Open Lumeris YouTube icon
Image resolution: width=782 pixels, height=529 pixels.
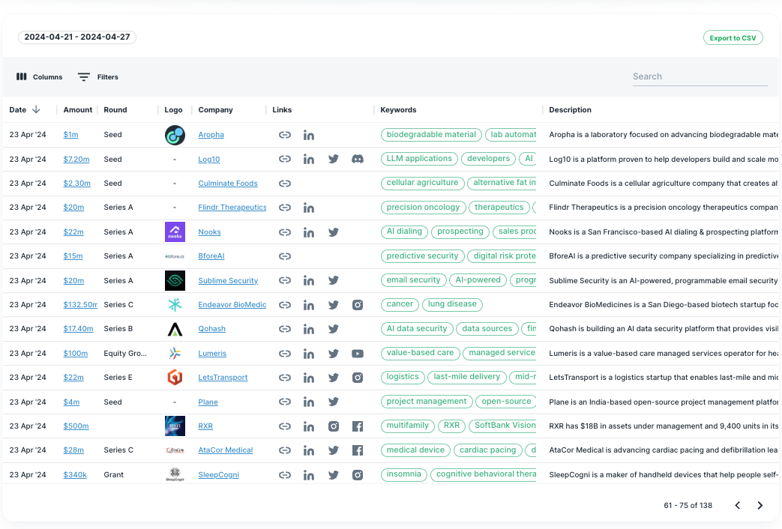point(358,354)
